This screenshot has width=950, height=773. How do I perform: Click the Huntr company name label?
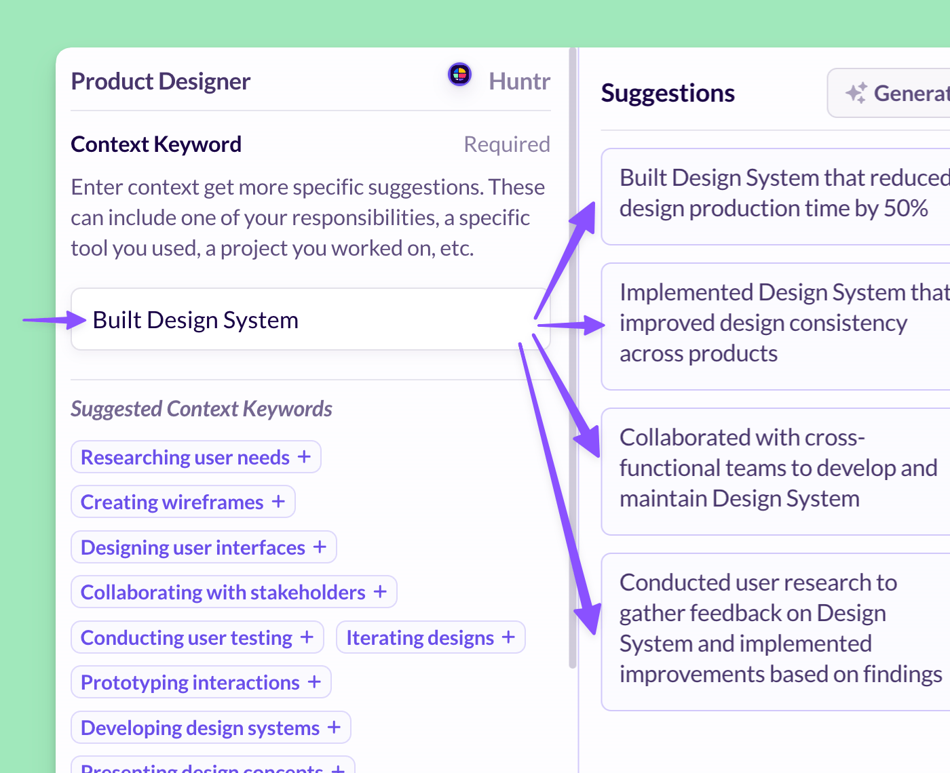coord(519,81)
